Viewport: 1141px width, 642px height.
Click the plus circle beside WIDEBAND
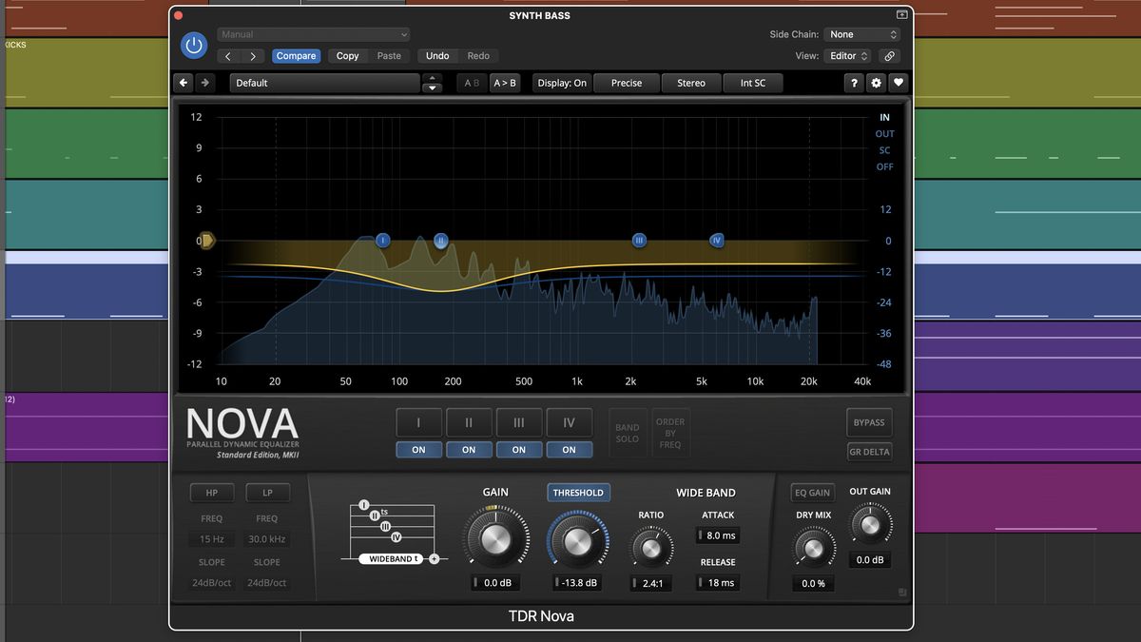coord(434,558)
